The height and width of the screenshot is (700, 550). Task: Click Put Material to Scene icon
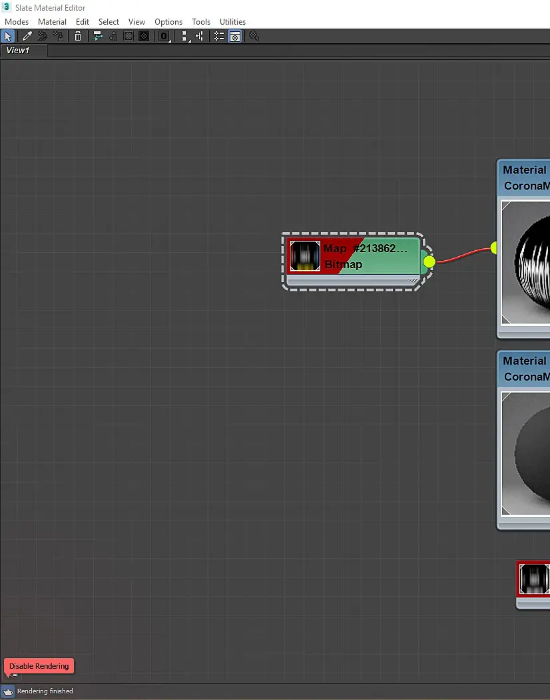coord(43,36)
